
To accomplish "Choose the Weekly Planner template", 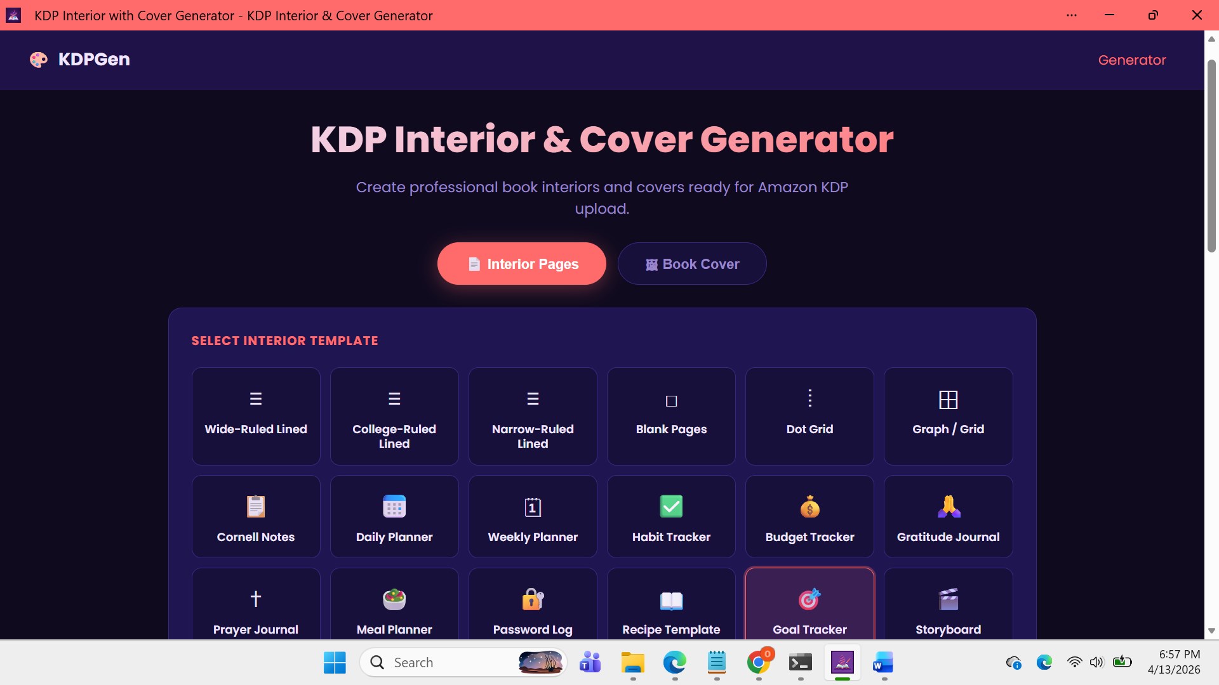I will click(533, 517).
